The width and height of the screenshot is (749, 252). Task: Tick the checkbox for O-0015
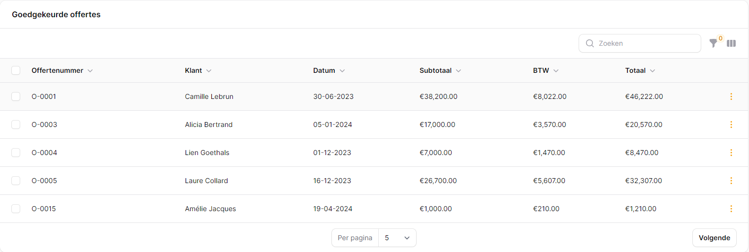[16, 209]
